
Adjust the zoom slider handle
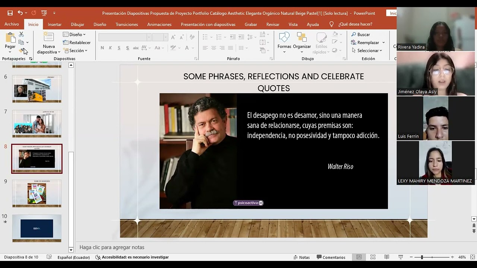(x=422, y=257)
